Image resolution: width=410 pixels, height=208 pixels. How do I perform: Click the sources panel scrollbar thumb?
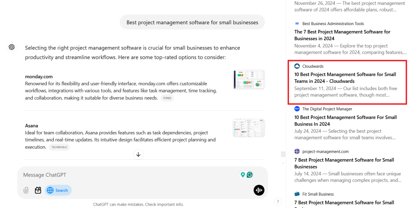click(283, 154)
